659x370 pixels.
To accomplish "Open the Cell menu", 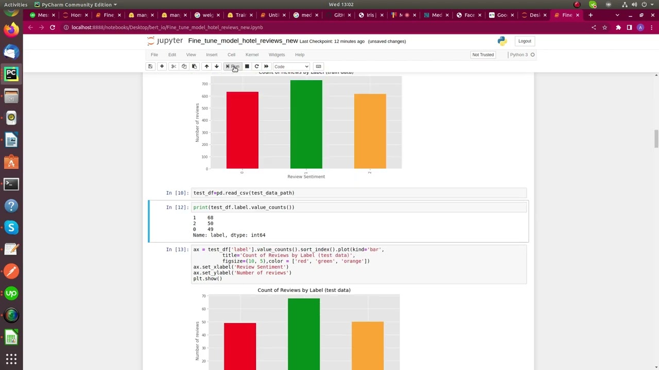I will pos(231,54).
